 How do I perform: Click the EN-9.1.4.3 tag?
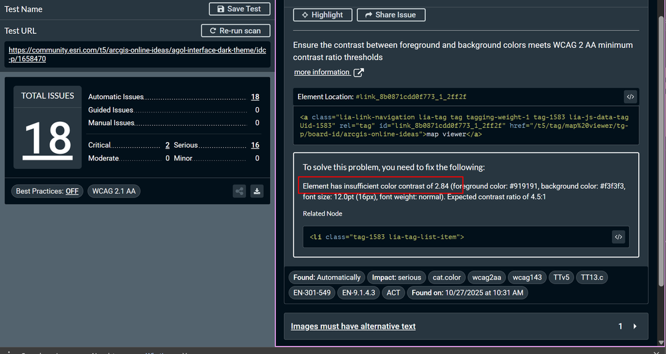pos(359,293)
